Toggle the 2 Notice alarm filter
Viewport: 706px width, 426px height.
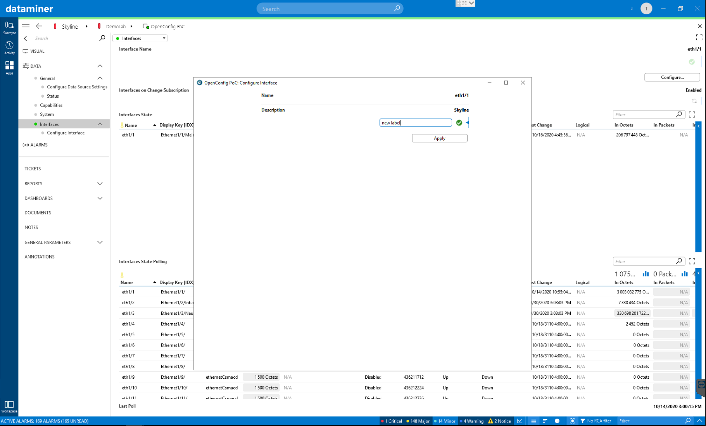tap(499, 421)
